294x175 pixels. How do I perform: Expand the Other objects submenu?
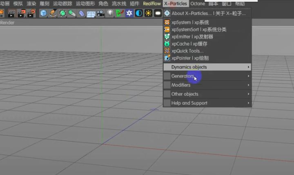tap(207, 94)
